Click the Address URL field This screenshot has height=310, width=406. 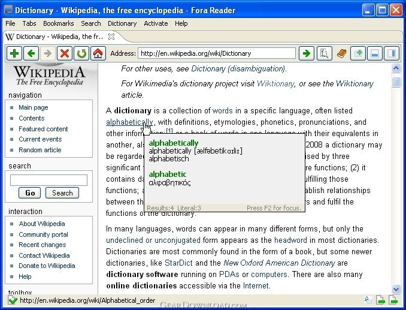217,53
